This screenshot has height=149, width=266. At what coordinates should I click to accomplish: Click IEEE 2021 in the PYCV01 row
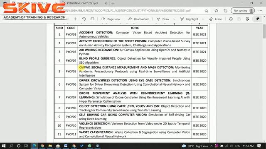[x=199, y=34]
